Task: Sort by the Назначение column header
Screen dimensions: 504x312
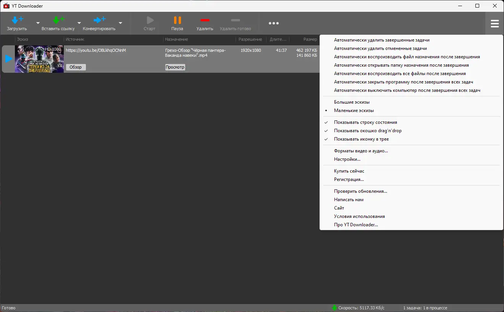Action: pos(200,39)
